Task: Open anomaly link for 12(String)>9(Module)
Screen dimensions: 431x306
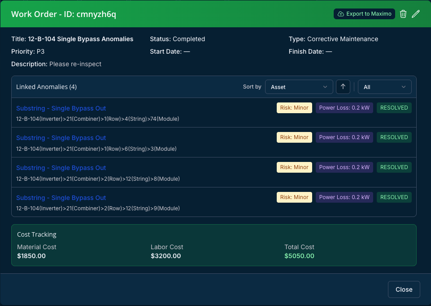Action: click(x=61, y=198)
